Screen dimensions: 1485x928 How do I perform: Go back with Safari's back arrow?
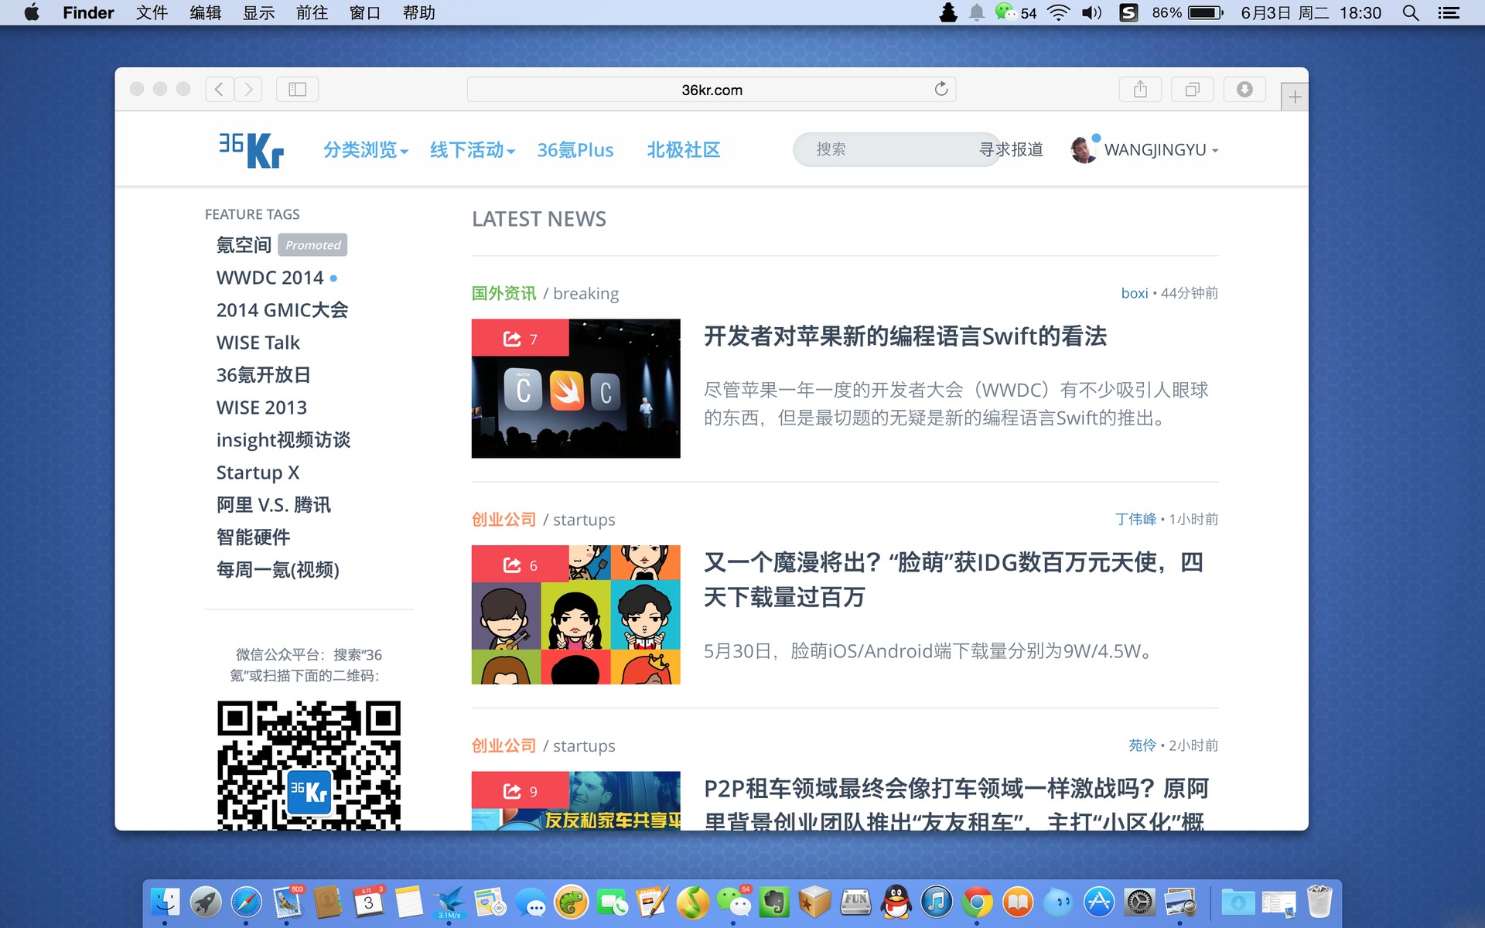pos(219,90)
